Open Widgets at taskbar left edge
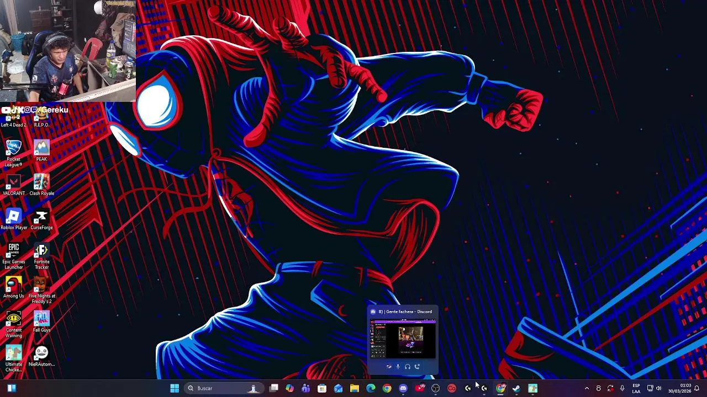 point(12,388)
